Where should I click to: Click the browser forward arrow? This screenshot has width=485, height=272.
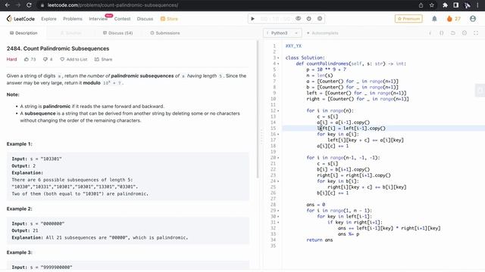click(x=18, y=5)
